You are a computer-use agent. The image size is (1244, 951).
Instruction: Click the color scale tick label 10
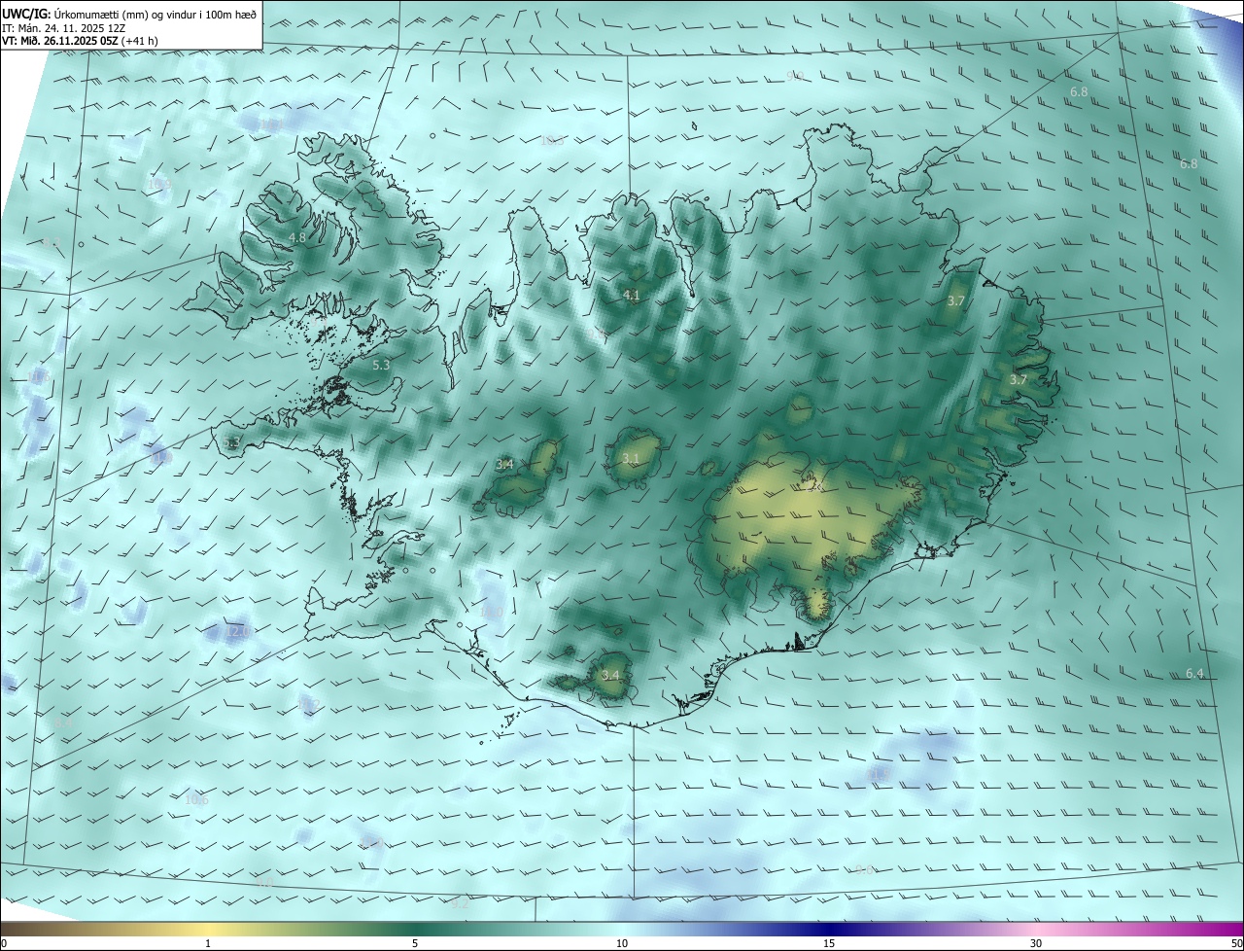pyautogui.click(x=622, y=943)
